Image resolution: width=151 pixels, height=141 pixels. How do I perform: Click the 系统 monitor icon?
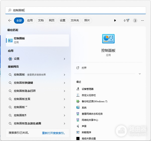pos(78,108)
